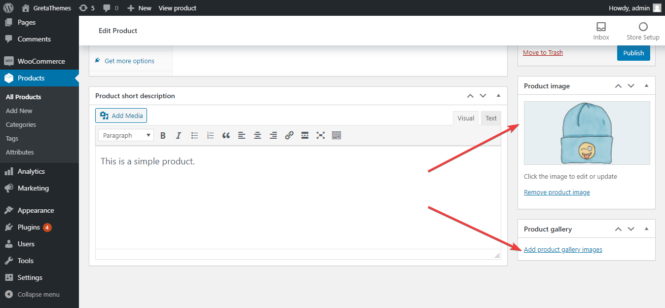Move Product gallery panel up
The image size is (665, 308).
coord(618,229)
